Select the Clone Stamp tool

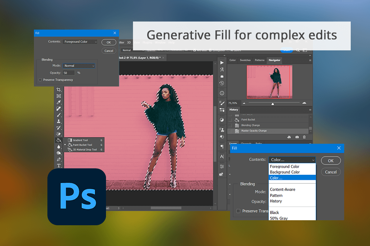click(x=59, y=121)
